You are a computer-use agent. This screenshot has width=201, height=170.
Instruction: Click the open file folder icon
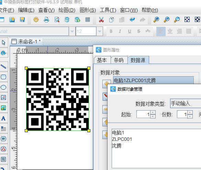[x=12, y=20]
